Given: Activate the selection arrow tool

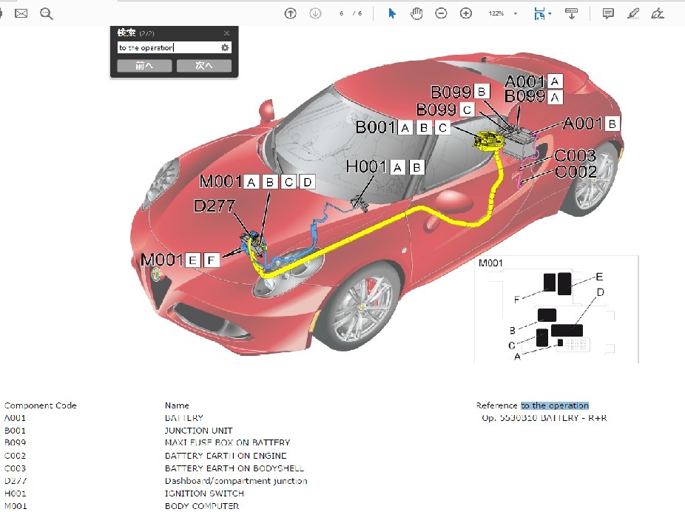Looking at the screenshot, I should 392,13.
